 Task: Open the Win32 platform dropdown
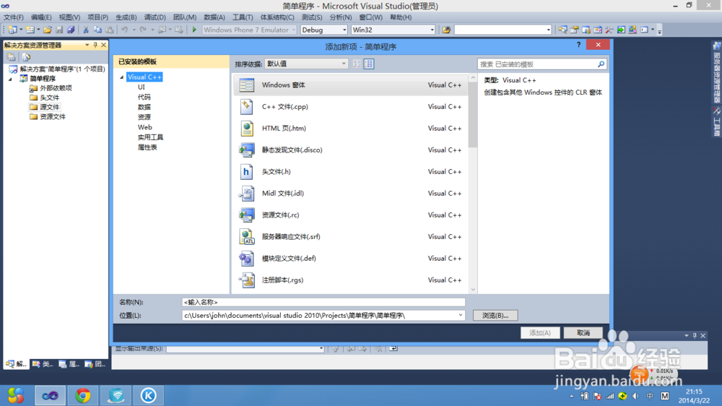pyautogui.click(x=432, y=30)
